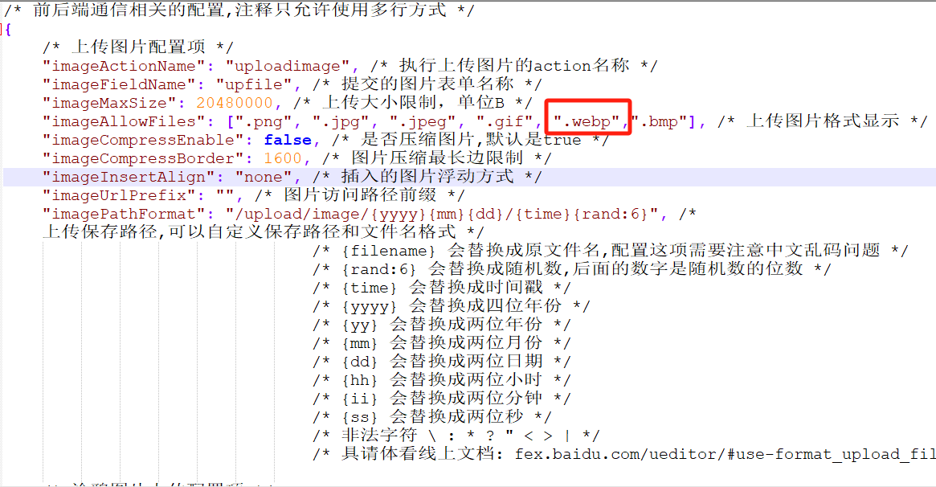Click the "imageMaxSize" key

pos(109,103)
